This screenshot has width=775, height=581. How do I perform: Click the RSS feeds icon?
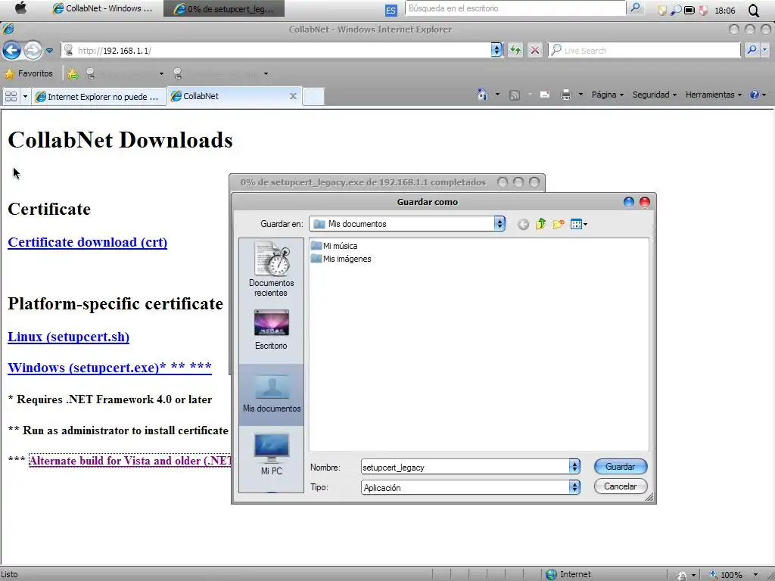coord(515,95)
